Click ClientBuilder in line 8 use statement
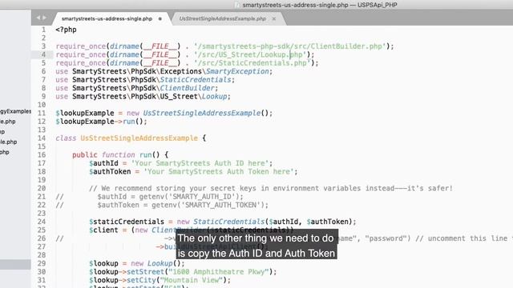This screenshot has width=513, height=288. (x=187, y=88)
